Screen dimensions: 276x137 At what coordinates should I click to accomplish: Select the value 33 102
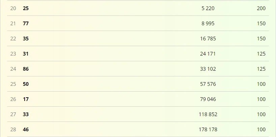coord(208,69)
